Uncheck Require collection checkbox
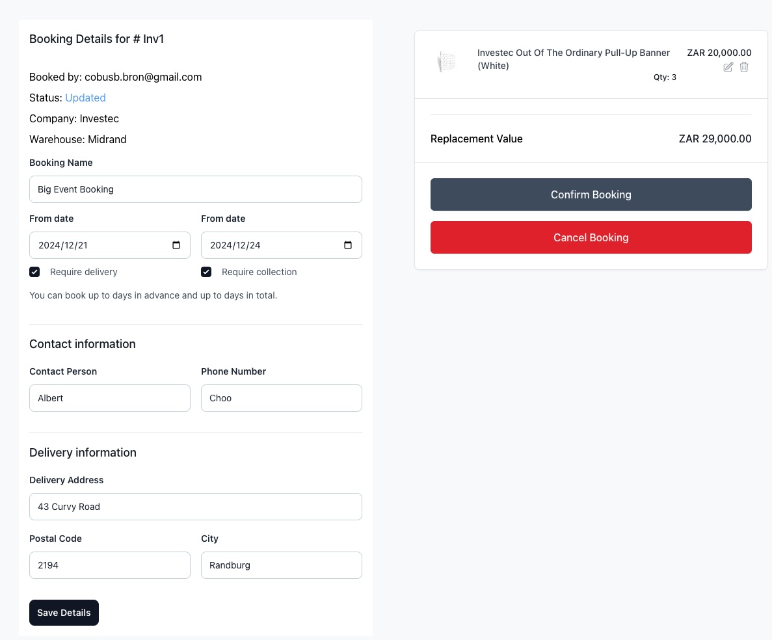772x640 pixels. pos(206,272)
